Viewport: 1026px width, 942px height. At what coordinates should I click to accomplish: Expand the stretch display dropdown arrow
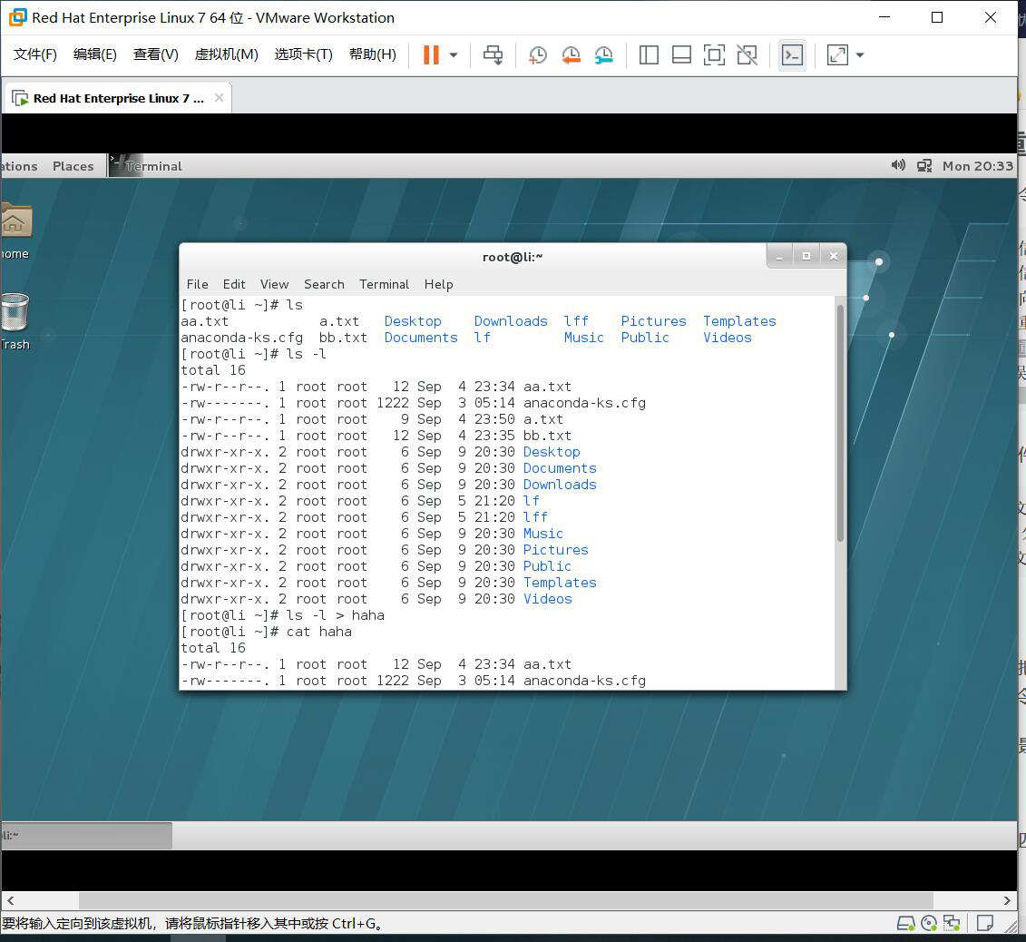(860, 55)
